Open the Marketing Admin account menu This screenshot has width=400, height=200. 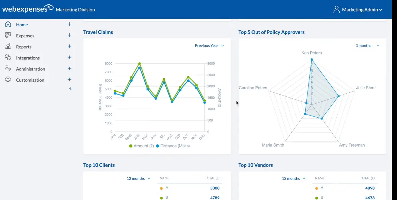click(x=362, y=10)
